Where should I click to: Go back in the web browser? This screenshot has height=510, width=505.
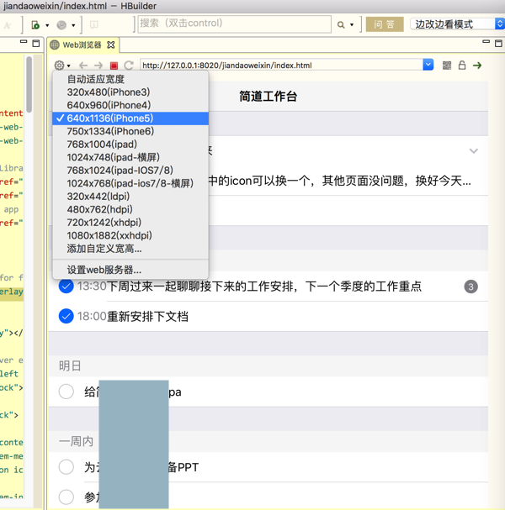pyautogui.click(x=83, y=66)
